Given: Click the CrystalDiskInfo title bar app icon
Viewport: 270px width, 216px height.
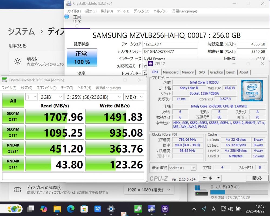Looking at the screenshot, I should (69, 3).
